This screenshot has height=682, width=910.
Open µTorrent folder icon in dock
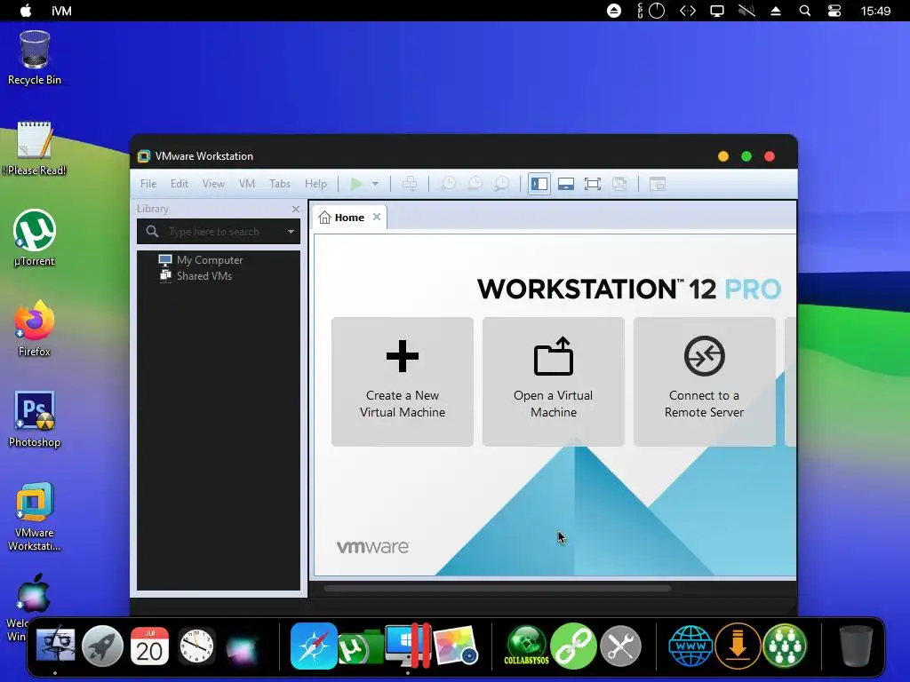(x=360, y=647)
